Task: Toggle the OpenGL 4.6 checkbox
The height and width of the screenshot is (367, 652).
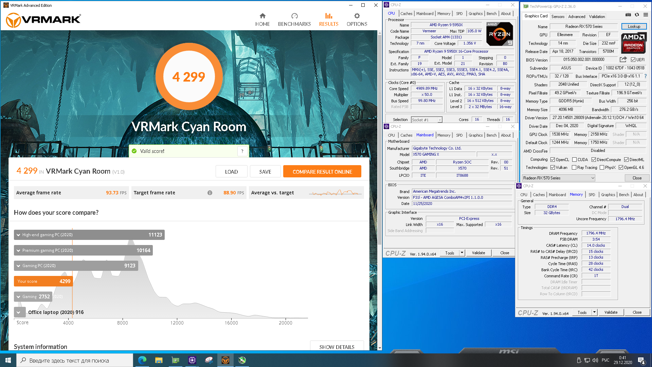Action: click(621, 168)
